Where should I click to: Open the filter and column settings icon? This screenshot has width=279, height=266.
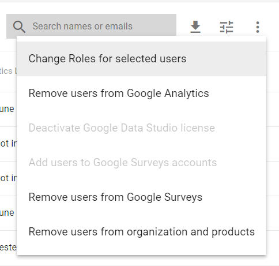click(227, 27)
